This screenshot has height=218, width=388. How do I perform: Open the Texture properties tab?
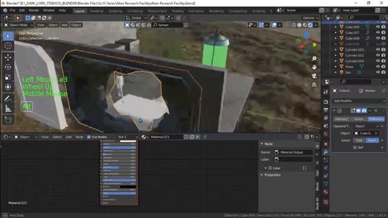tap(326, 202)
